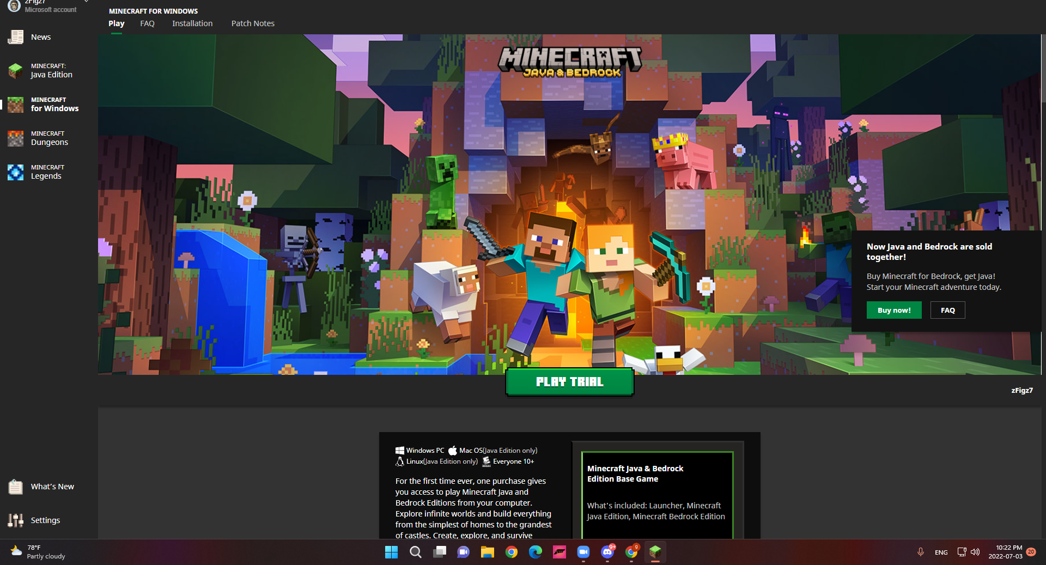Click the "Windows PC" platform label
Image resolution: width=1046 pixels, height=565 pixels.
(419, 451)
